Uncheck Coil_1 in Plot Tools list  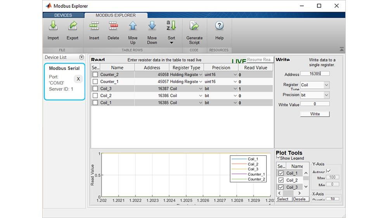[281, 173]
